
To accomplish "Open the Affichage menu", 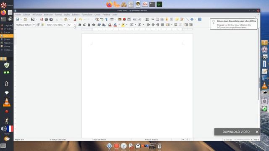I will pyautogui.click(x=37, y=15).
